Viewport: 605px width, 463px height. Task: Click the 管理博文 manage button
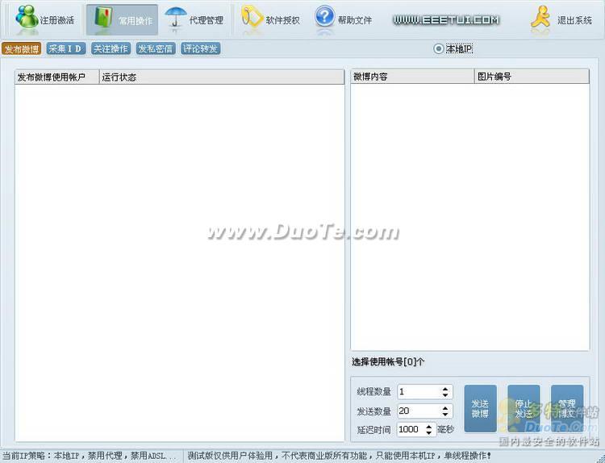(x=567, y=408)
